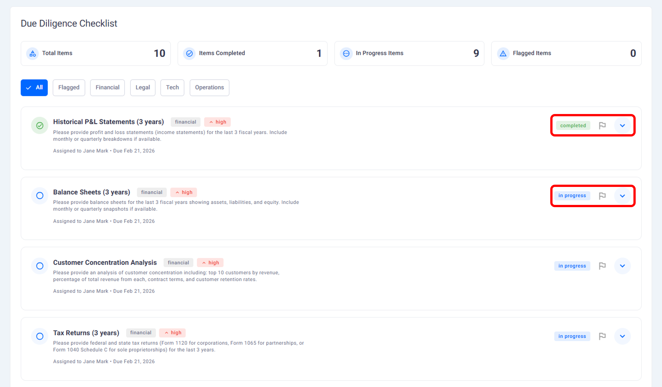Click the Flagged Items warning triangle icon

(x=503, y=54)
